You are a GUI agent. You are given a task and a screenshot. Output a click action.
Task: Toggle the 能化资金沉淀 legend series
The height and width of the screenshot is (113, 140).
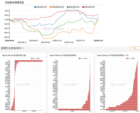point(73,7)
